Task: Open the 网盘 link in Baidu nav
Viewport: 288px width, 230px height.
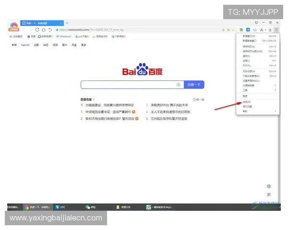Action: [74, 45]
